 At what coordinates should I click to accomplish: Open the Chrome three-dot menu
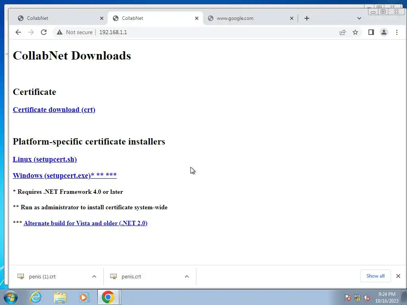397,32
